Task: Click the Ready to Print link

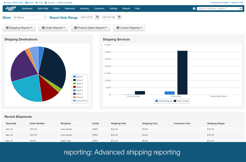Action: [x=237, y=3]
